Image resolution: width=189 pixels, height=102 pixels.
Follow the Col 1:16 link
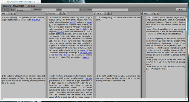[x=59, y=55]
